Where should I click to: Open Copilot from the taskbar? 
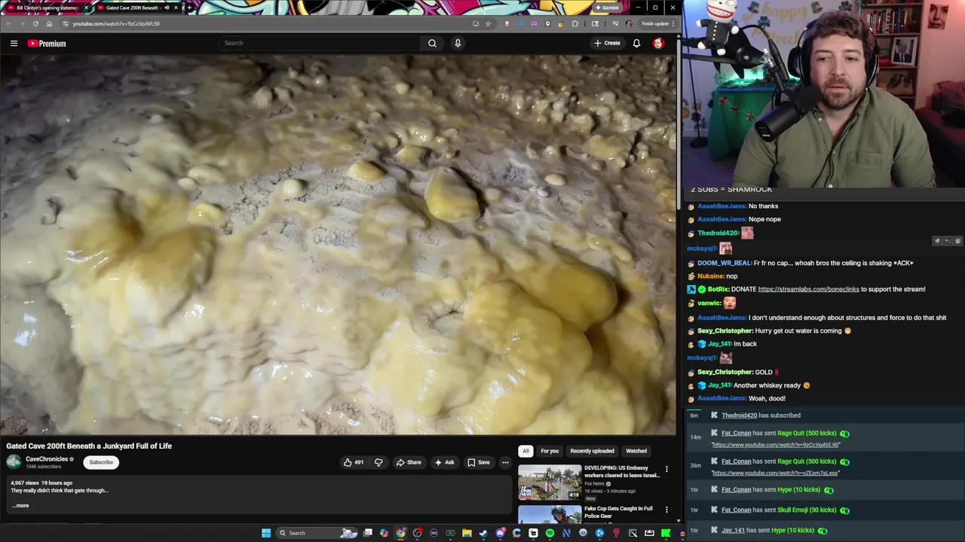[384, 533]
